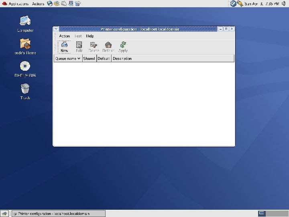The height and width of the screenshot is (217, 289).
Task: Select the RHEL/4 i386 disc icon
Action: pos(25,69)
